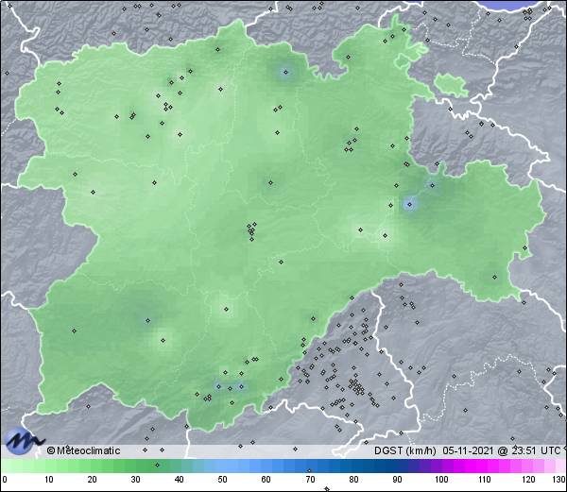Click the station marker with brightest blue halo
The height and width of the screenshot is (492, 567).
click(x=409, y=205)
